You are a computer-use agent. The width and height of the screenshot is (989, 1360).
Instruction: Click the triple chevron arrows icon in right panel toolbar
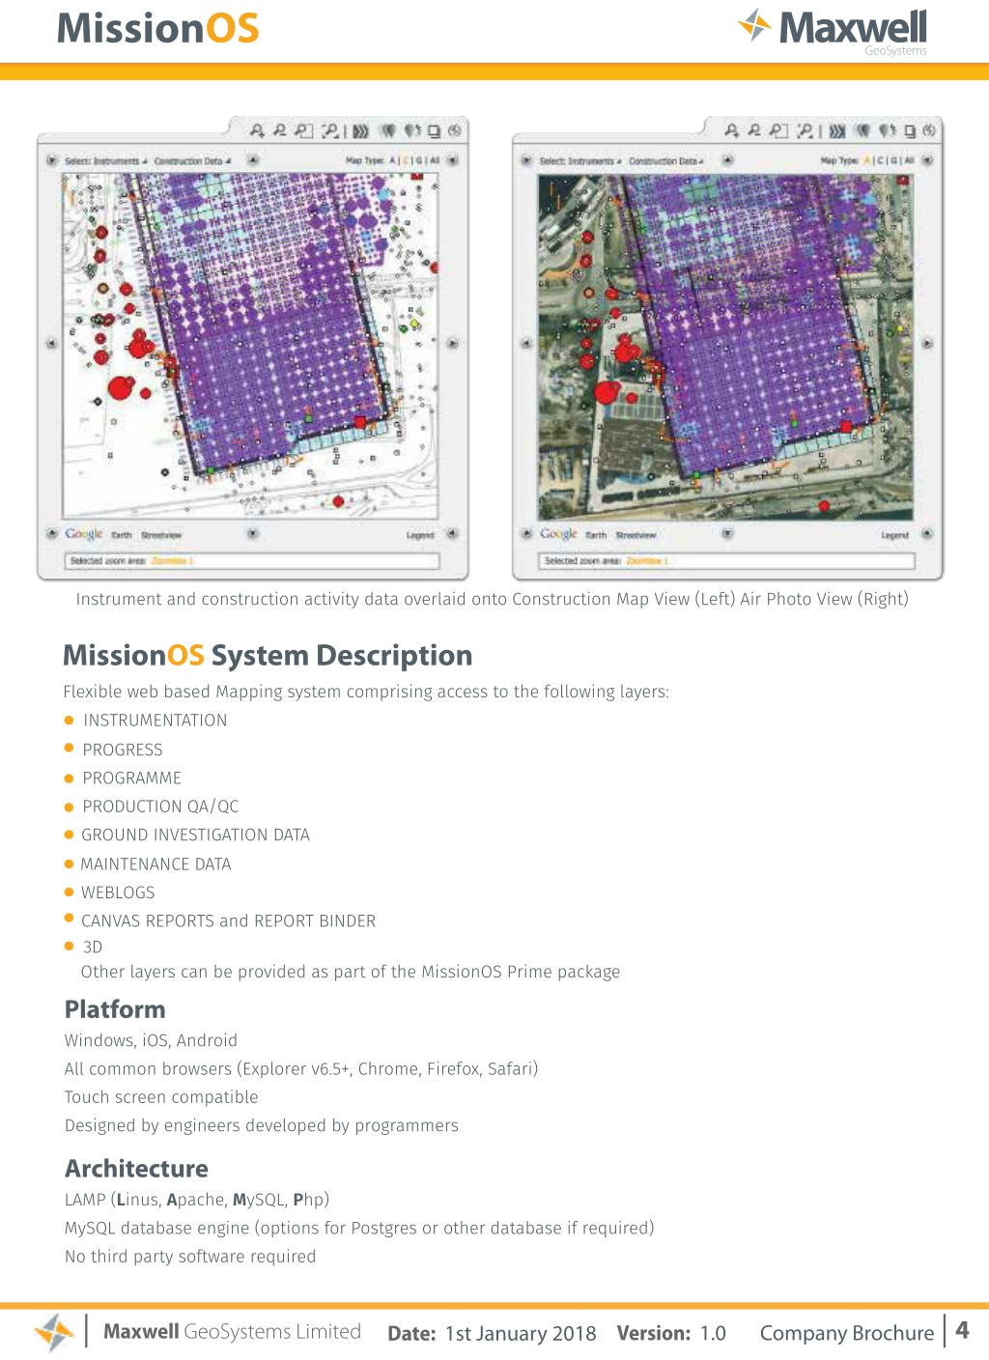[x=836, y=130]
